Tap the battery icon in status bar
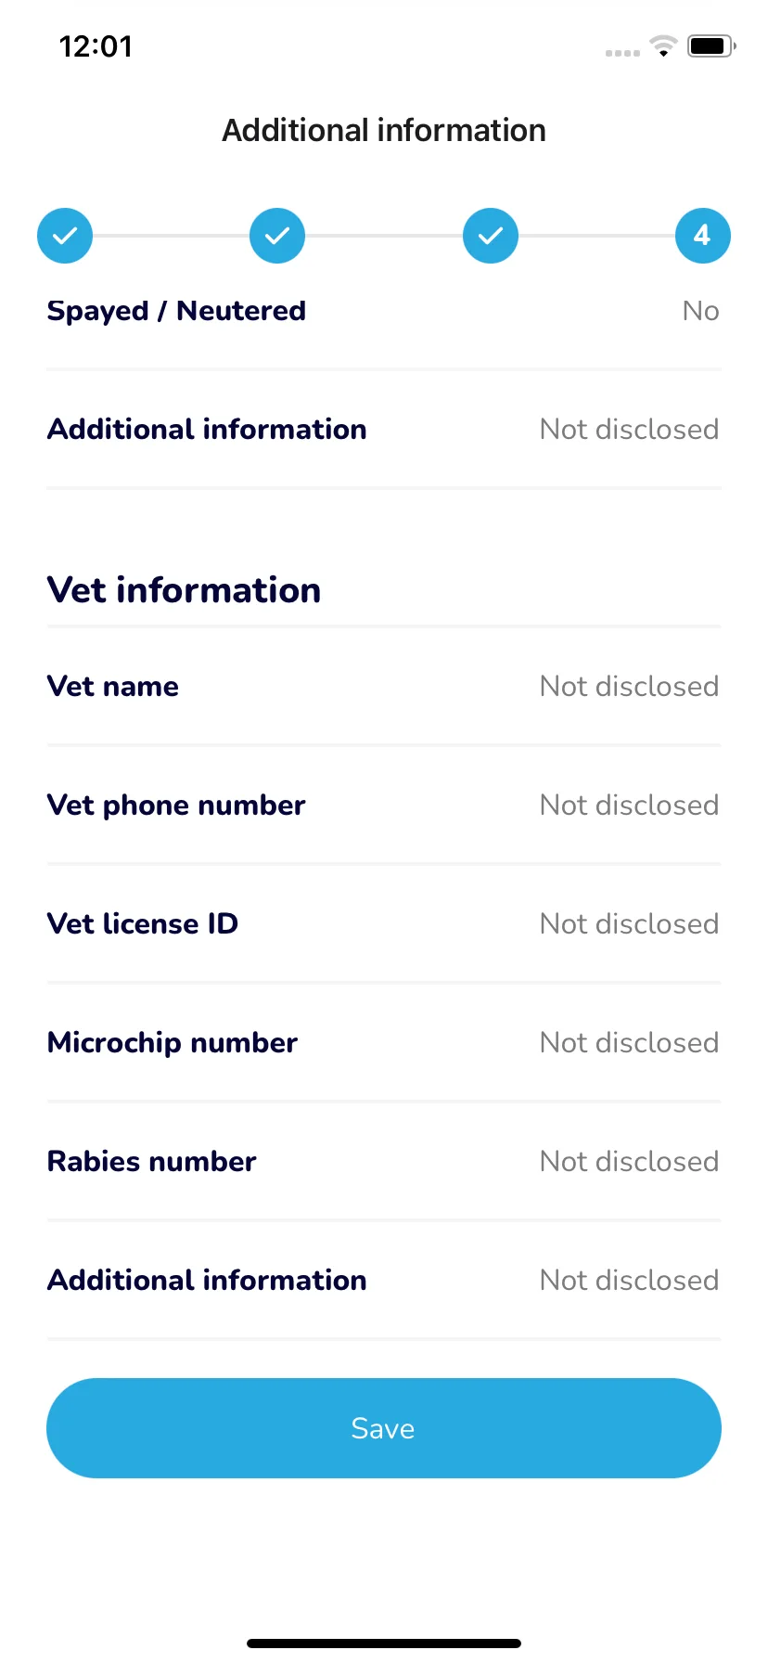Image resolution: width=768 pixels, height=1663 pixels. pyautogui.click(x=711, y=45)
